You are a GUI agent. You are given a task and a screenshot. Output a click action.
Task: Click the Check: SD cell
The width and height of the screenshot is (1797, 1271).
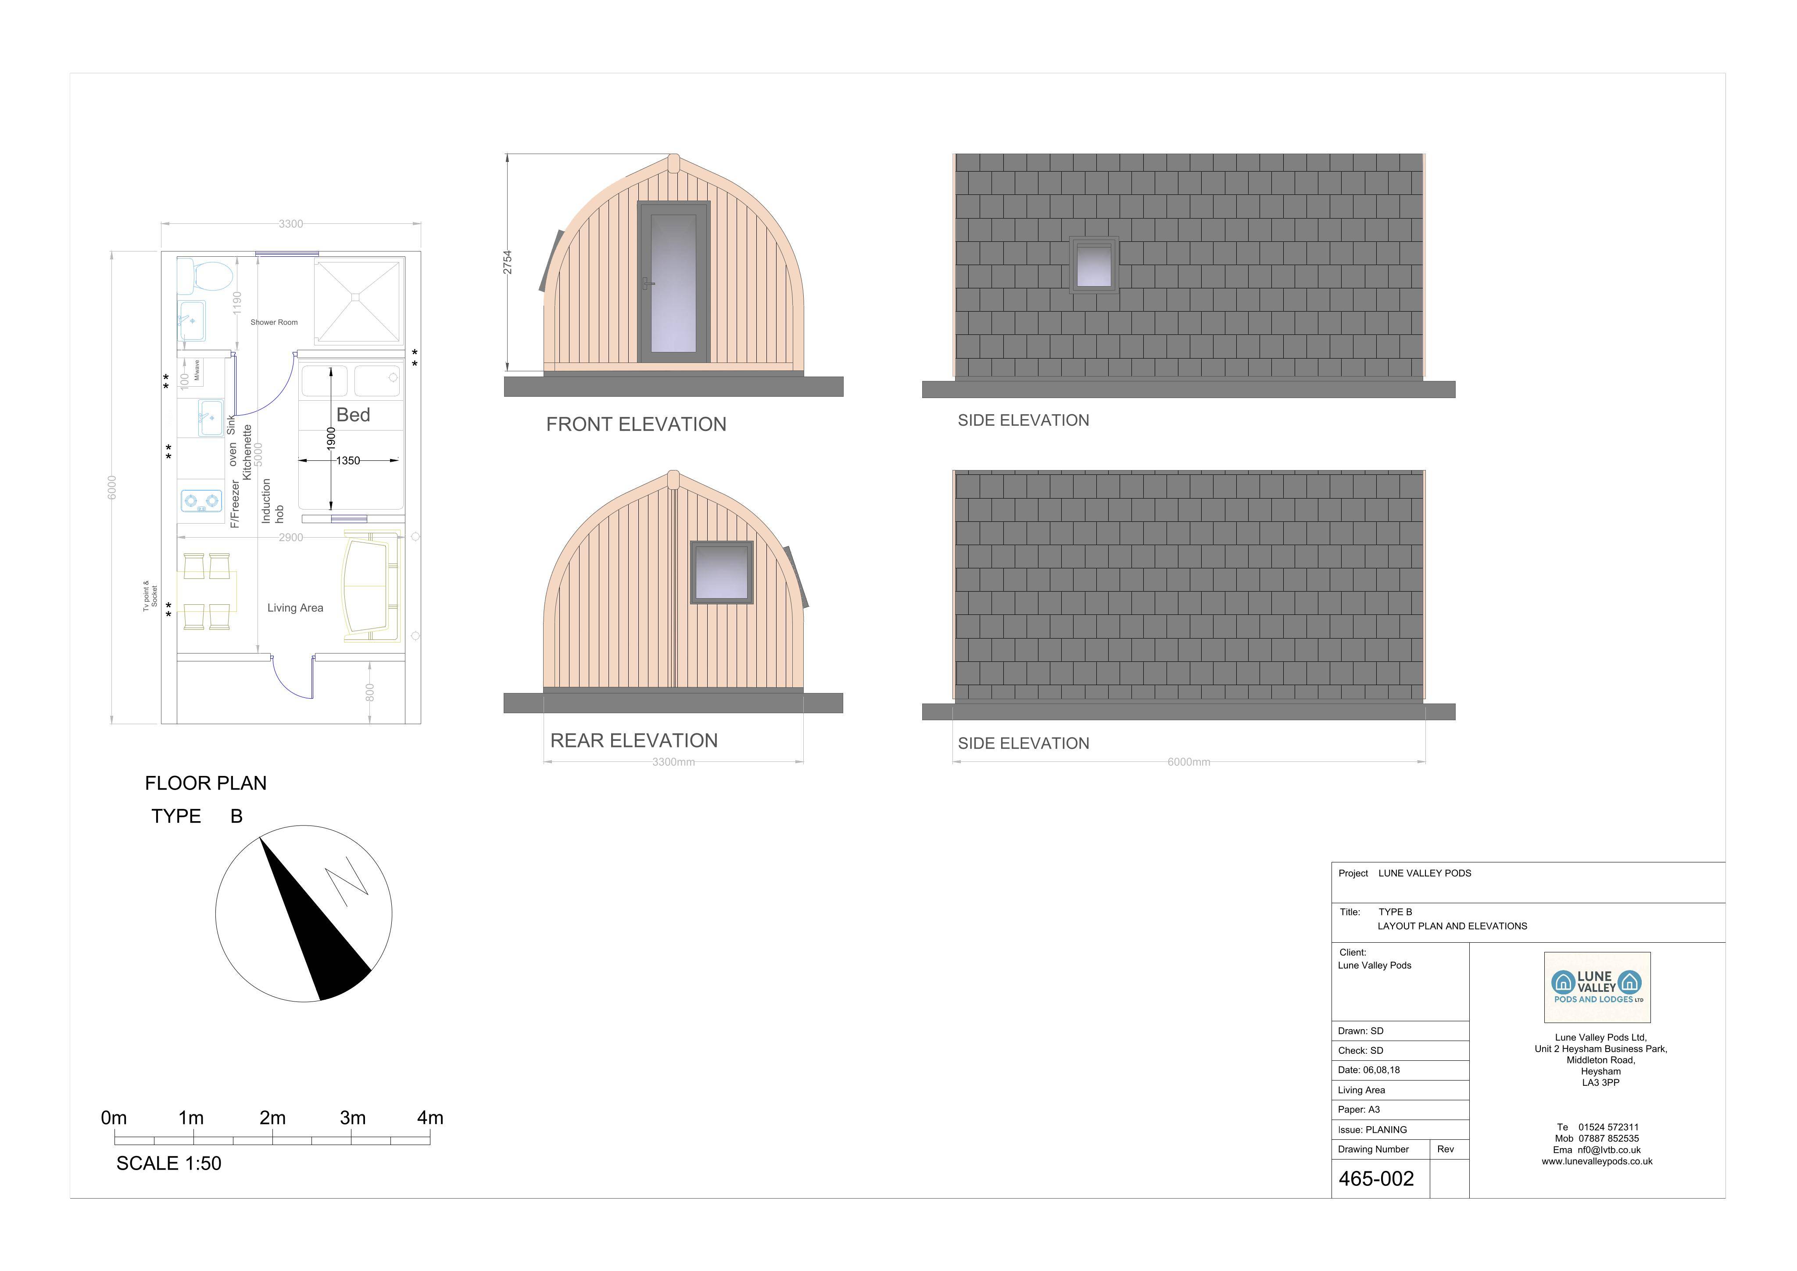1400,1050
